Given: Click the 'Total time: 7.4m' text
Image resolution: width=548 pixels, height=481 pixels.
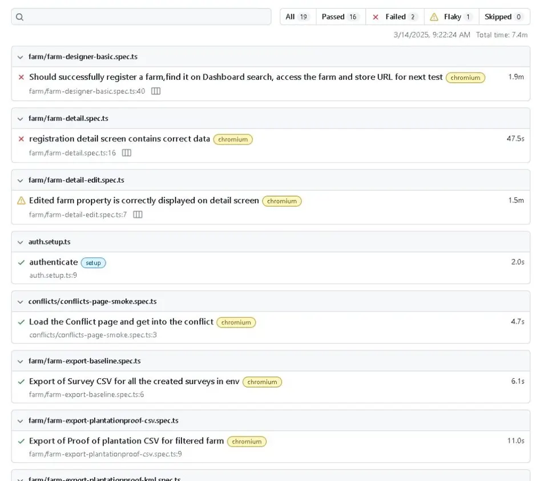Looking at the screenshot, I should [x=502, y=35].
